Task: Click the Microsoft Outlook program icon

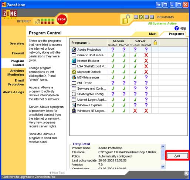Action: click(x=74, y=72)
